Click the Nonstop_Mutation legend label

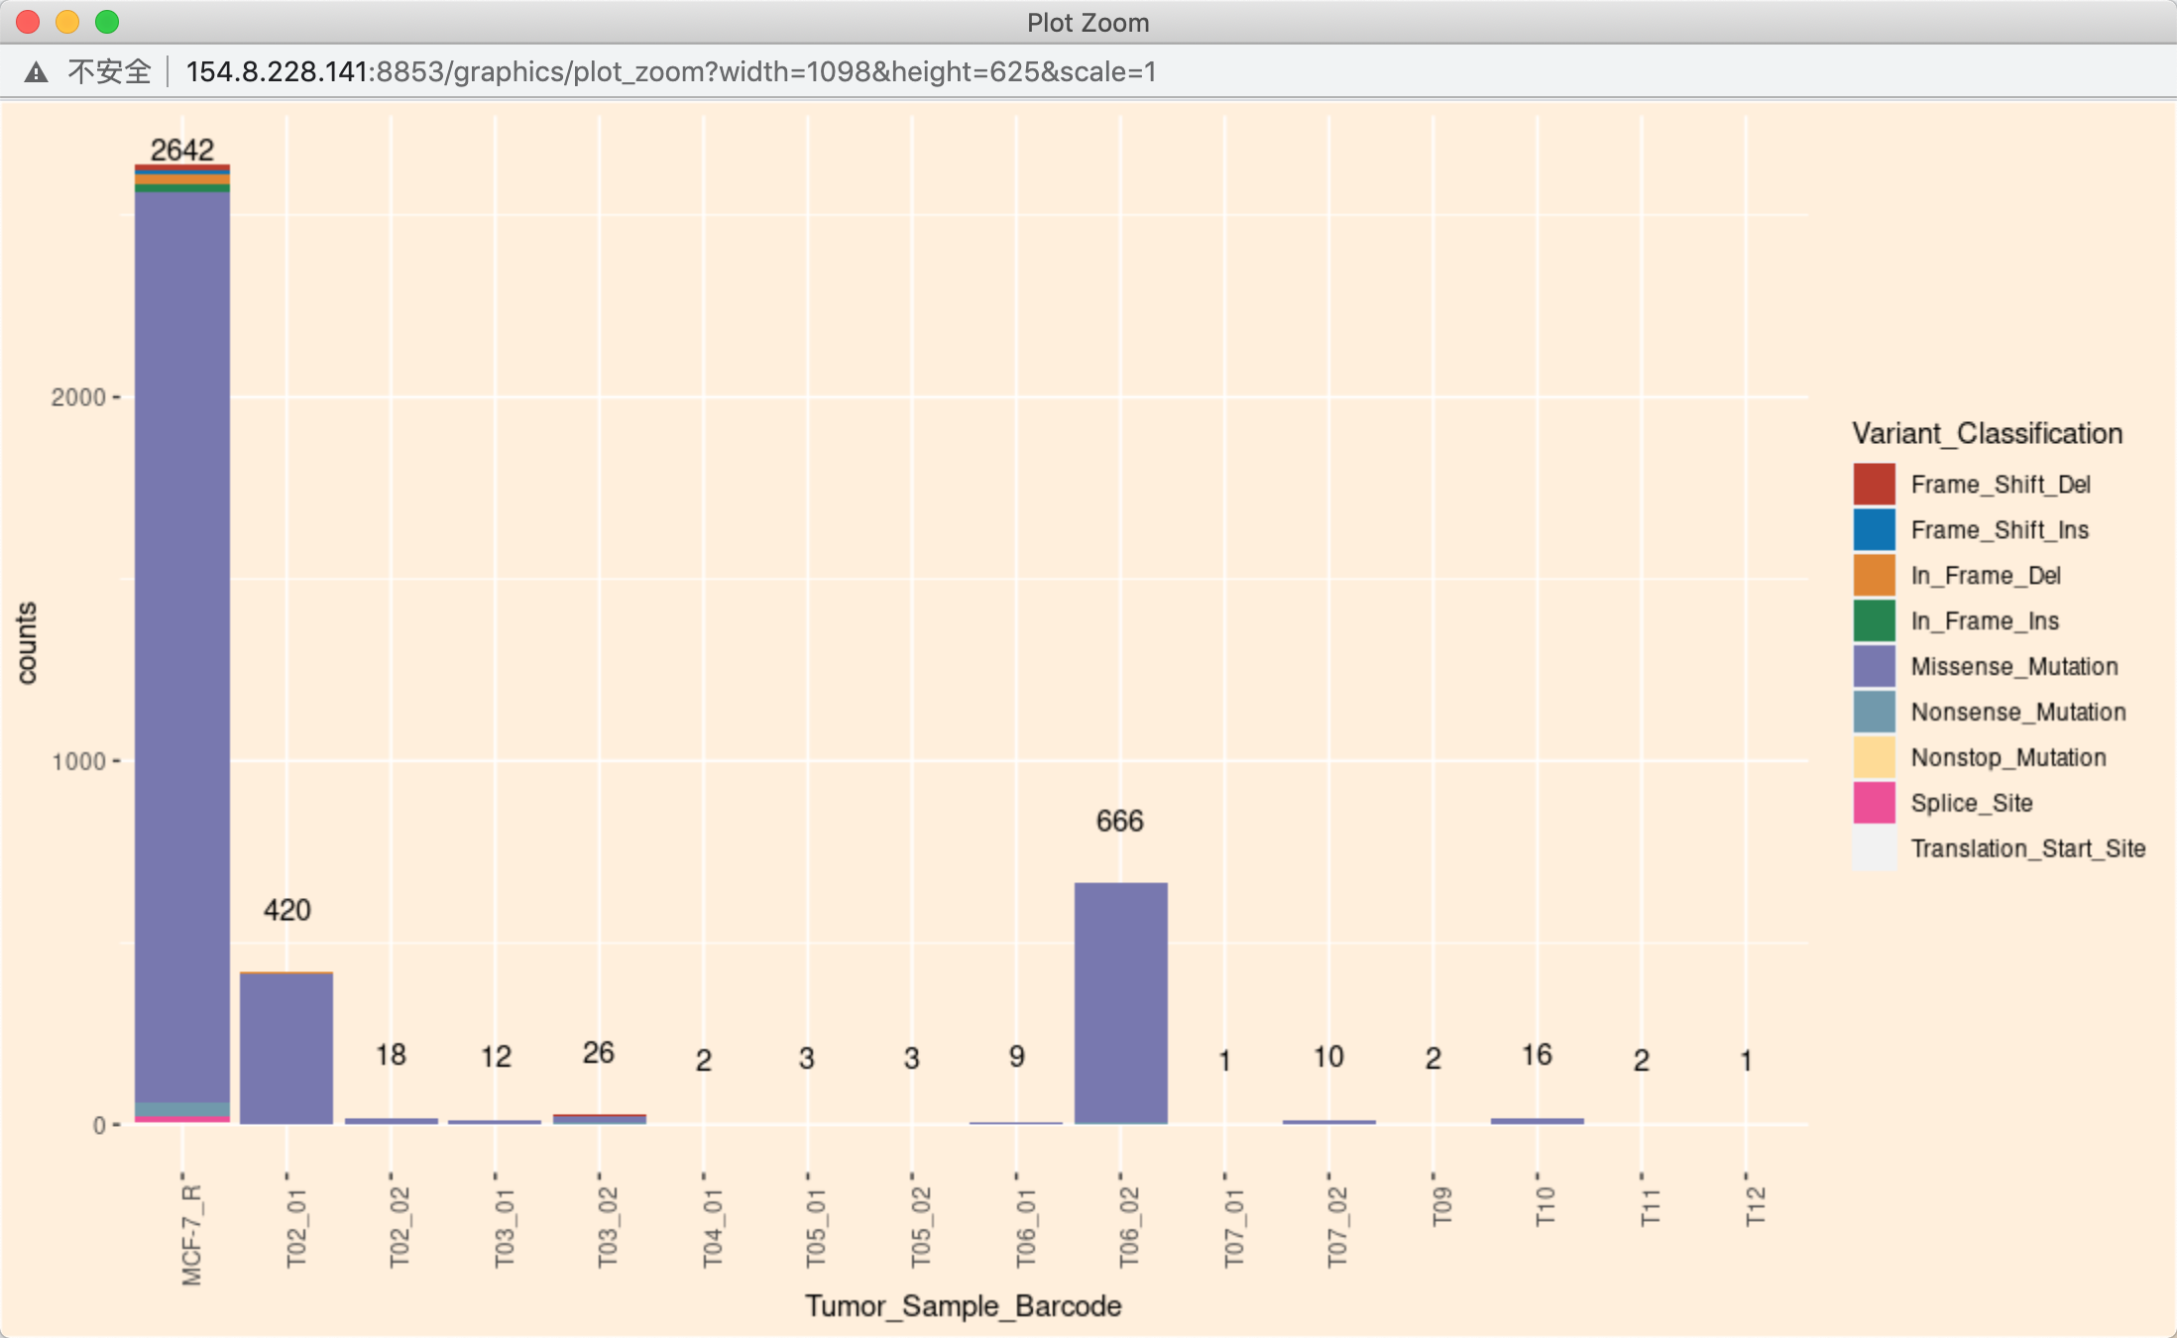(x=2008, y=758)
